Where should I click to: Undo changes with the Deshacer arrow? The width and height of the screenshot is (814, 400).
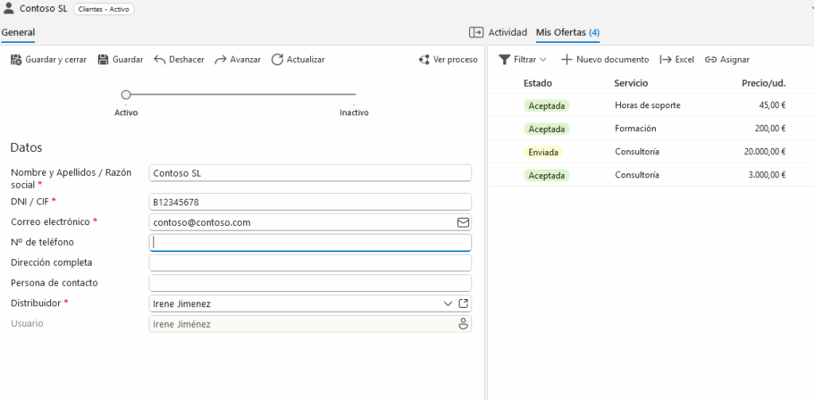point(160,60)
